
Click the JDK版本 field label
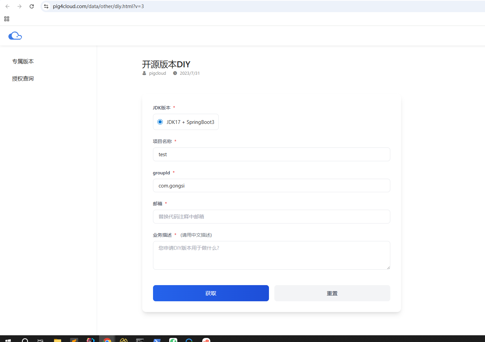coord(161,108)
